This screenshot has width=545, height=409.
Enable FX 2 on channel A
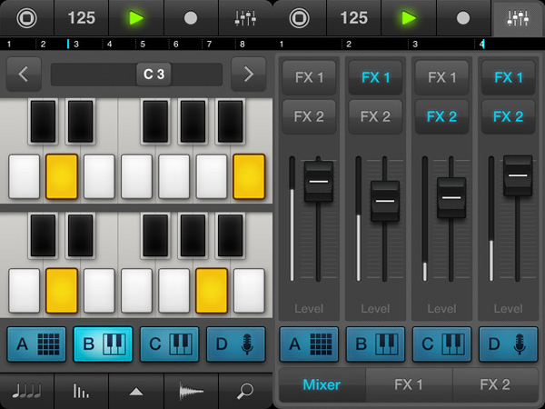309,116
